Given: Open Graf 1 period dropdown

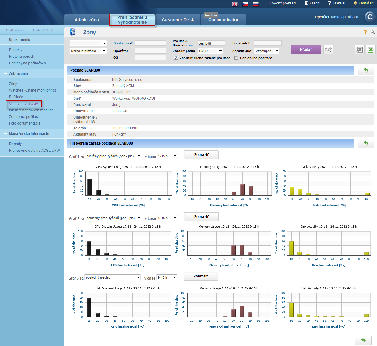Looking at the screenshot, I should [113, 156].
